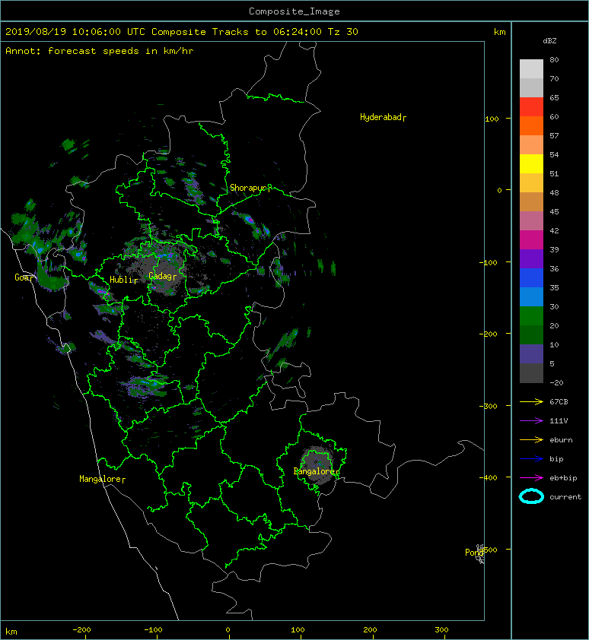
Task: Click the 0 tick on horizontal km axis
Action: (228, 630)
